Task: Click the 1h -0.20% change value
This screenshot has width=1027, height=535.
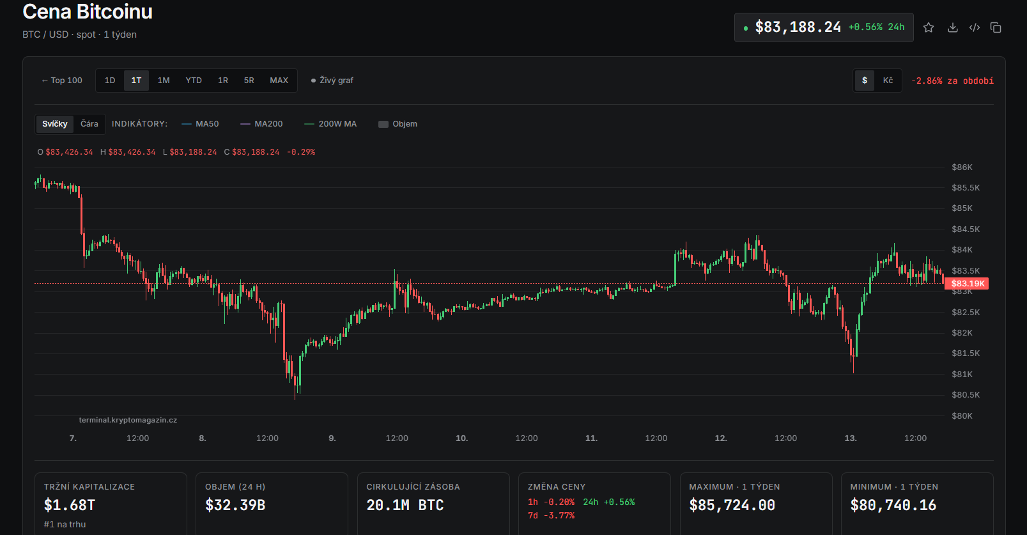Action: pyautogui.click(x=551, y=502)
